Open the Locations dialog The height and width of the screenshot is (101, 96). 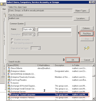point(81,18)
